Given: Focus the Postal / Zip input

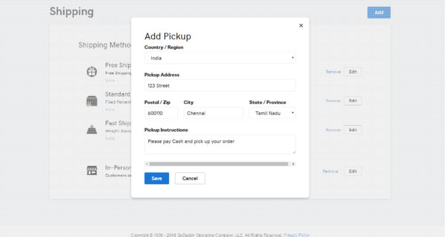Looking at the screenshot, I should click(161, 113).
